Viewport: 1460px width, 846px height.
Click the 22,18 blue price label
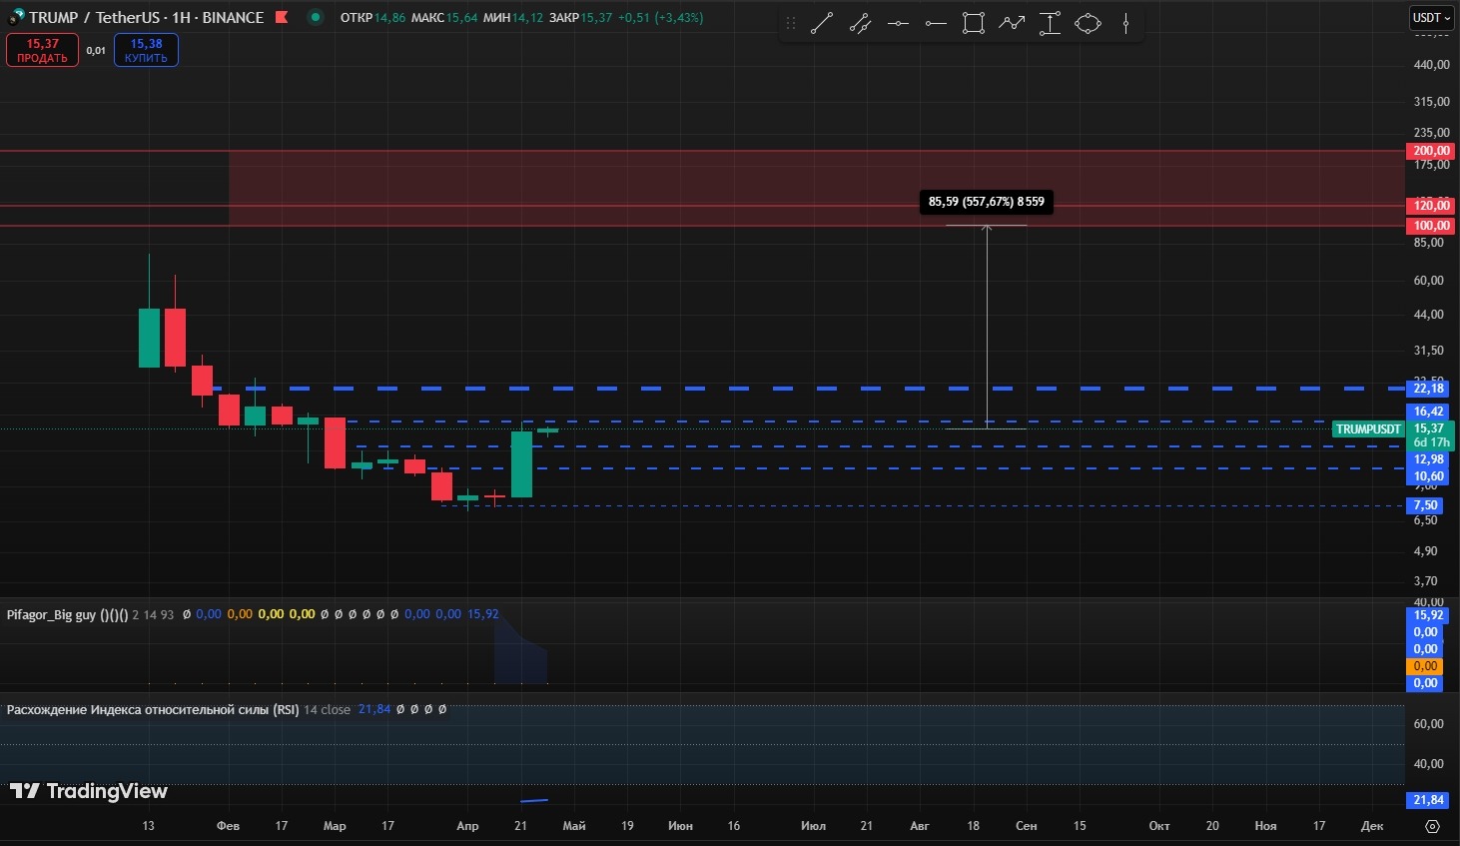tap(1429, 389)
